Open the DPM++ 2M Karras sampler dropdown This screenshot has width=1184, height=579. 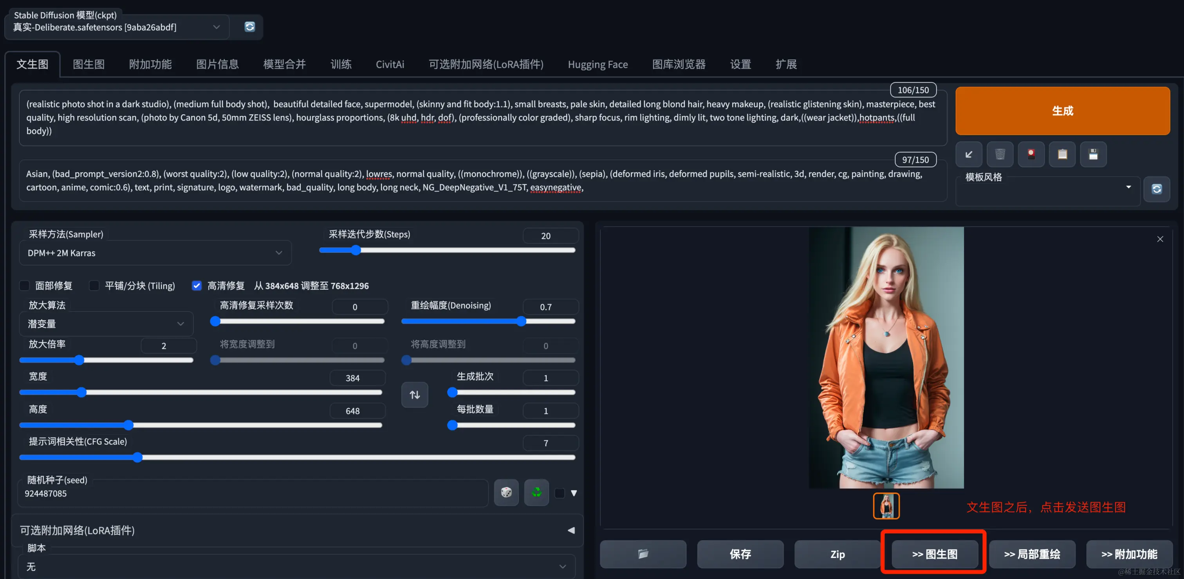tap(155, 253)
